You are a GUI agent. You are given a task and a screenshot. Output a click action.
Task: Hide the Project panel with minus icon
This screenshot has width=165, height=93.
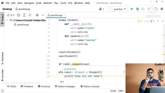coord(43,15)
